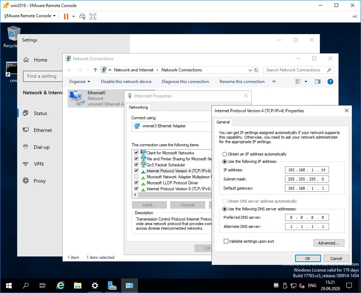
Task: Open the Windows Start menu
Action: pyautogui.click(x=9, y=286)
